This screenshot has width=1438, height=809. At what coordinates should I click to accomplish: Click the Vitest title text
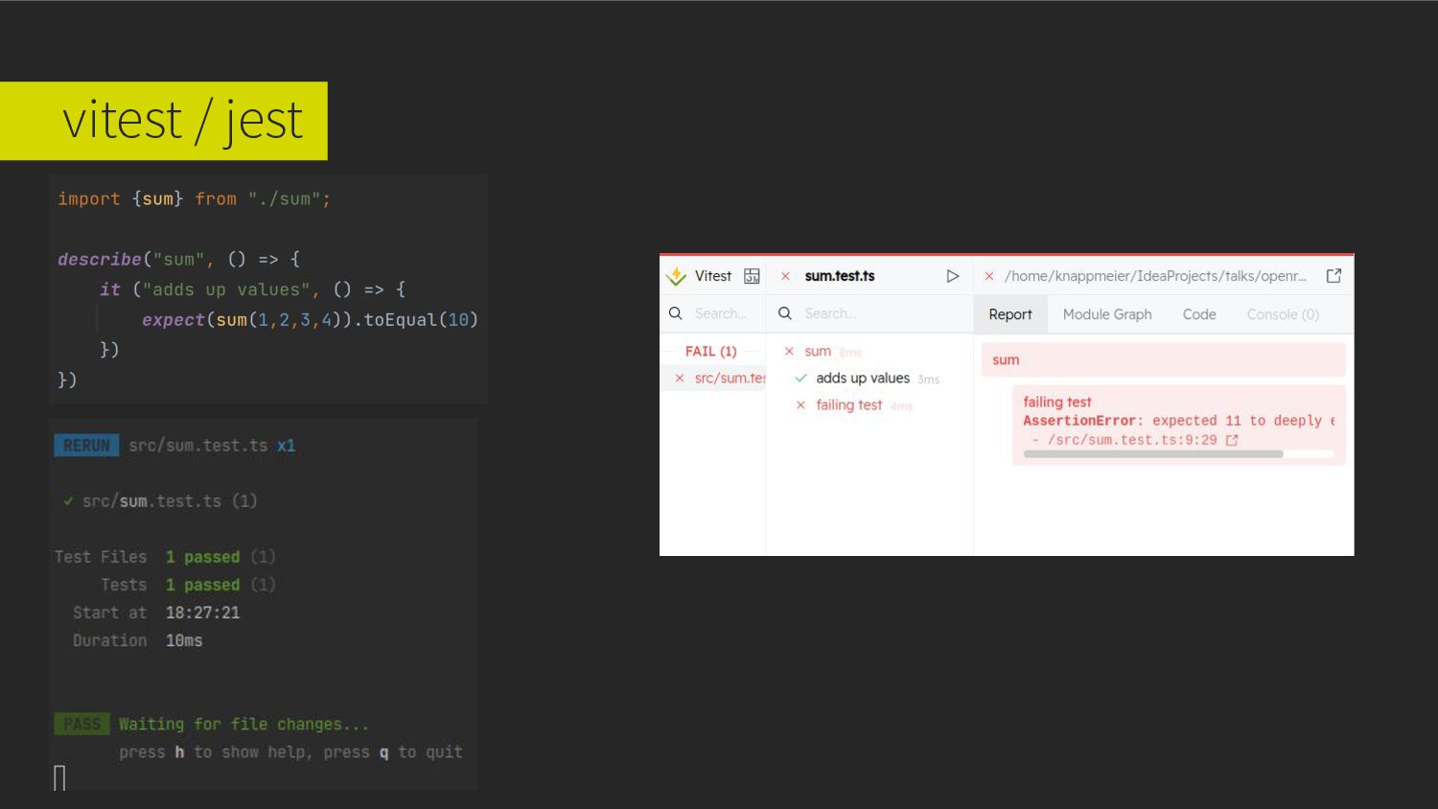713,276
